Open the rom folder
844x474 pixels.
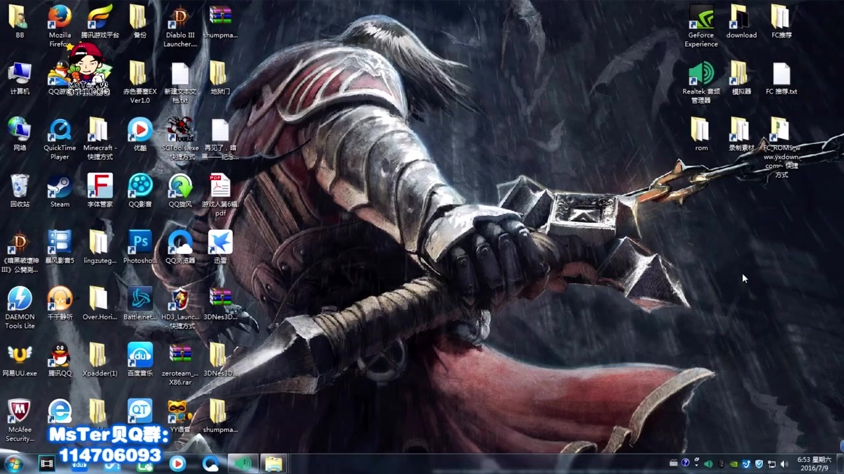coord(701,134)
